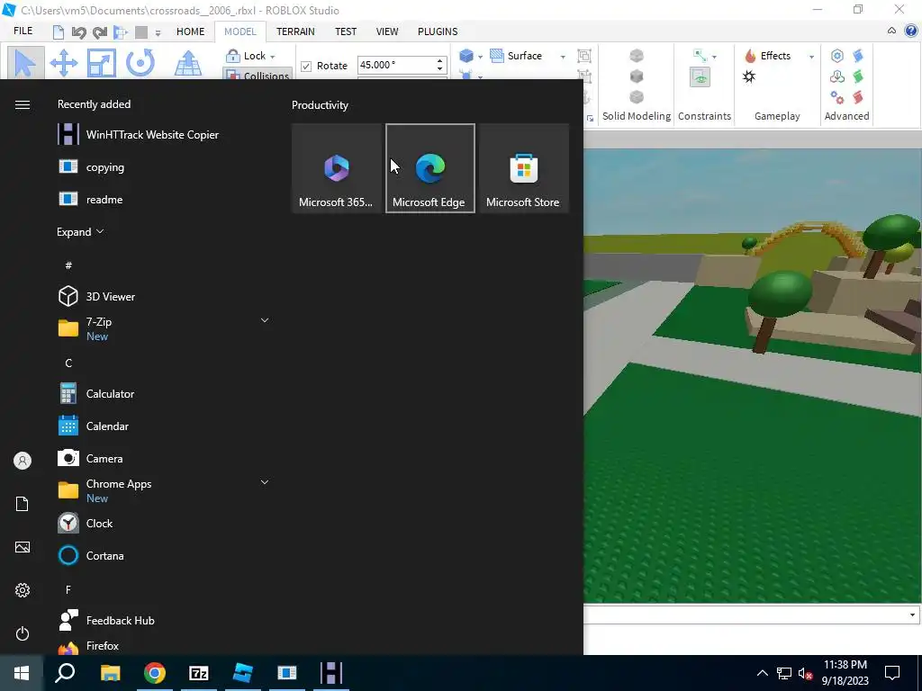Open the Create Constraint dropdown arrow
The image size is (922, 691).
tap(714, 57)
